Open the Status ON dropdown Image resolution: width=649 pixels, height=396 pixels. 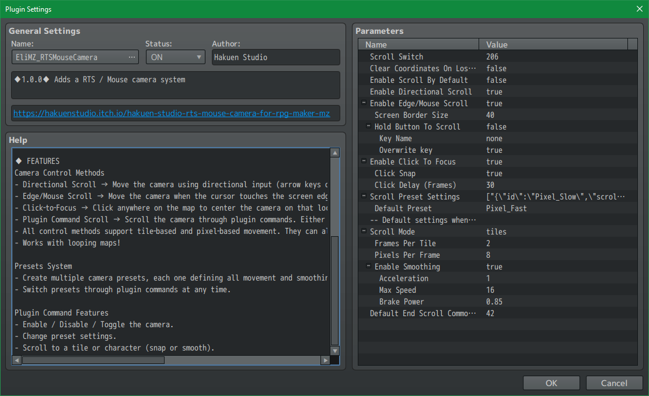pyautogui.click(x=175, y=57)
